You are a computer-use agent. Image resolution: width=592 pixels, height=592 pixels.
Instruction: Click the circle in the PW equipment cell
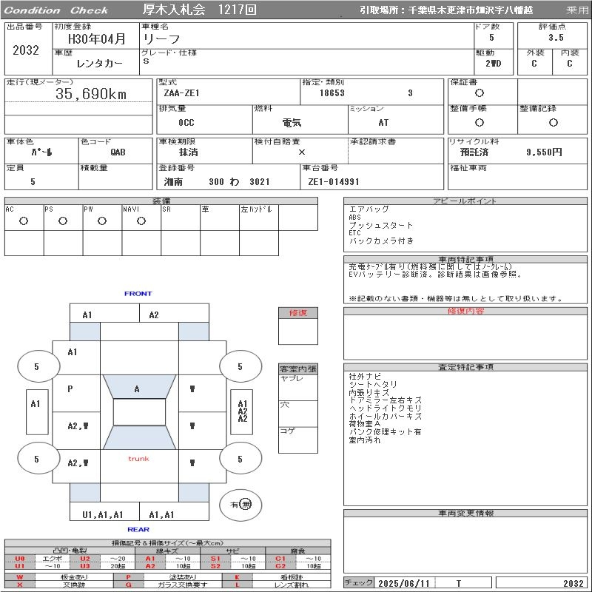point(102,221)
